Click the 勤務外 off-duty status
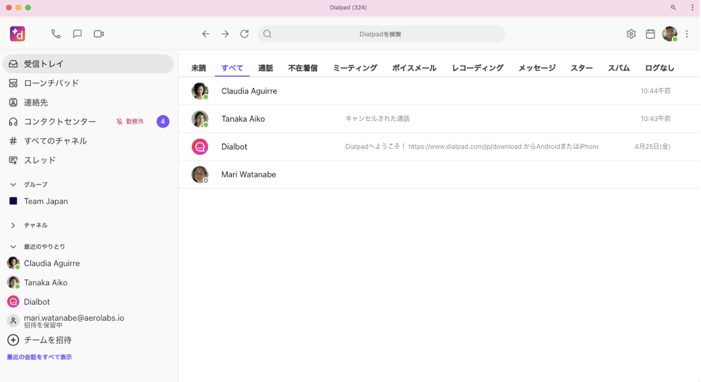701x382 pixels. point(130,122)
